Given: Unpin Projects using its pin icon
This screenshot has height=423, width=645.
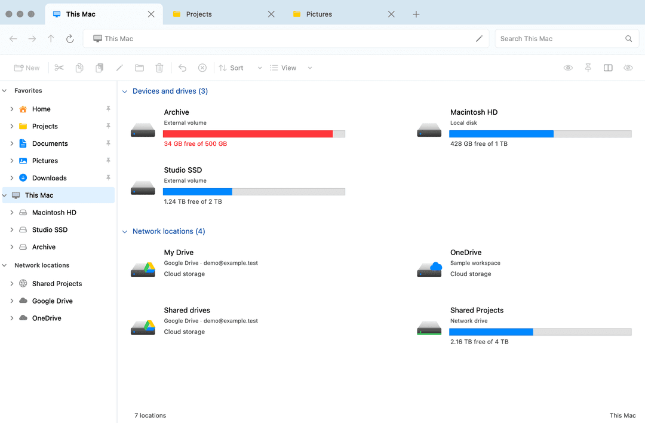Looking at the screenshot, I should pos(108,126).
